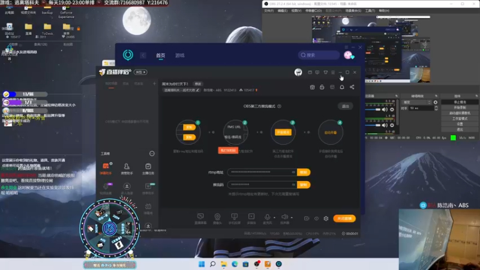Click the search box in the blue app
The height and width of the screenshot is (270, 480).
click(319, 55)
